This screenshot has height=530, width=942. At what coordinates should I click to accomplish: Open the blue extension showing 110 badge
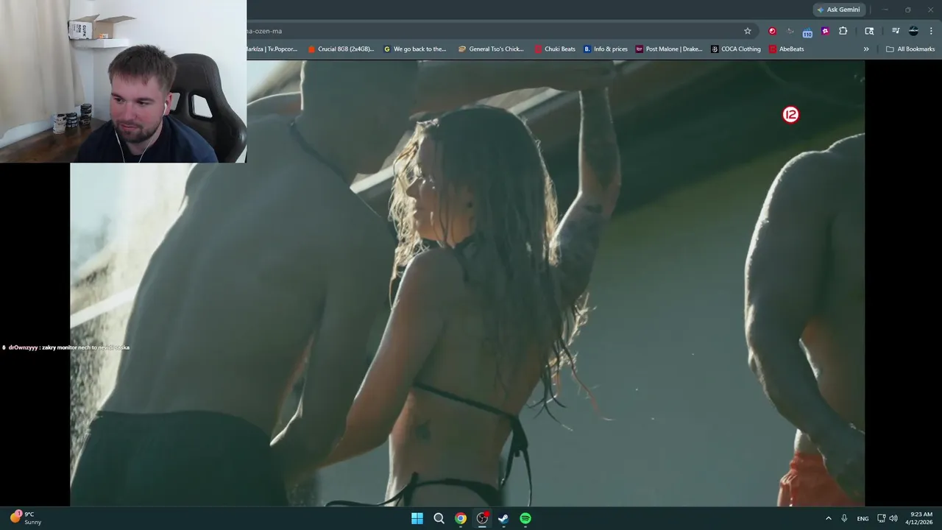[807, 32]
